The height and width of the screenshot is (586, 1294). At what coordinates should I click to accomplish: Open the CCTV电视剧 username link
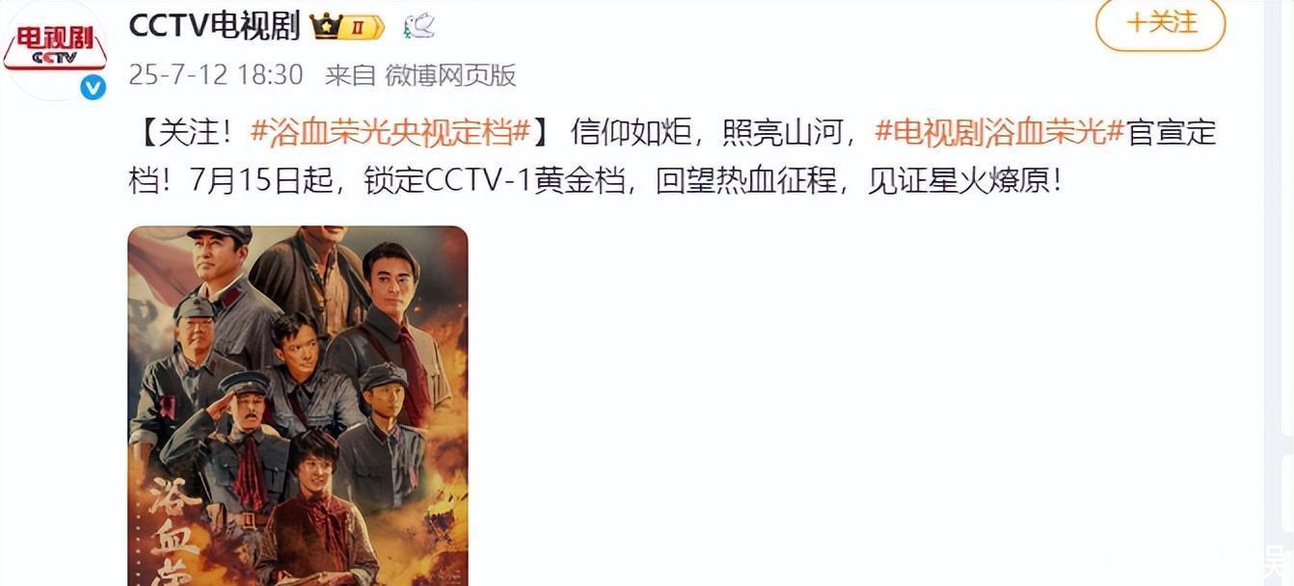point(214,26)
